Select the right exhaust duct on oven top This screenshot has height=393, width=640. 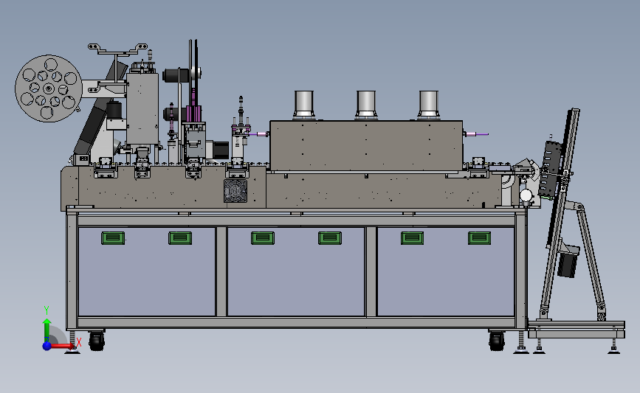tap(429, 105)
